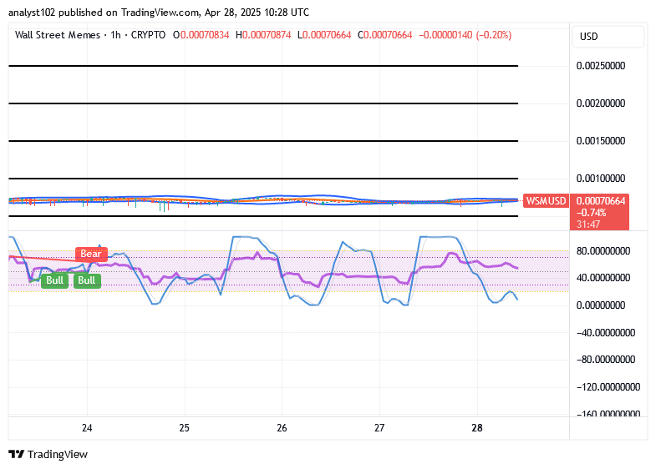
Task: Click the current price 0.00070664 label
Action: [x=600, y=201]
